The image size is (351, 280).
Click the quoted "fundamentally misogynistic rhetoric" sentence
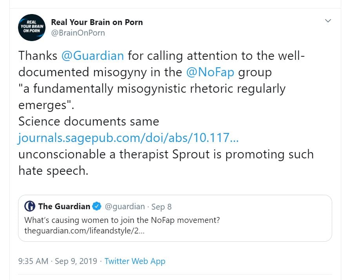pyautogui.click(x=152, y=88)
